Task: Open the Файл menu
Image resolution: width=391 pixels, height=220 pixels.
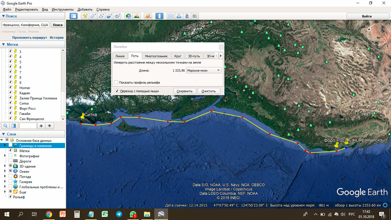Action: point(7,9)
